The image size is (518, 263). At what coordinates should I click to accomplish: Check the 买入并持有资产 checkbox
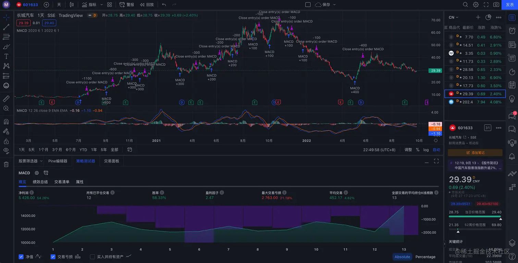click(92, 256)
